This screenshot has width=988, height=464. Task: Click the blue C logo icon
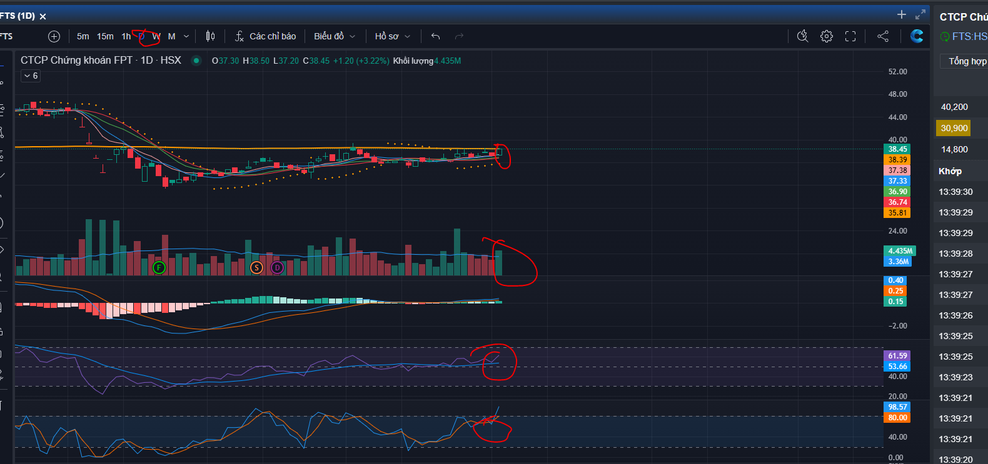pyautogui.click(x=917, y=36)
